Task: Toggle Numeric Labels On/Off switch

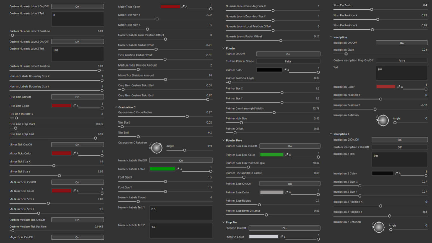Action: coord(181,160)
